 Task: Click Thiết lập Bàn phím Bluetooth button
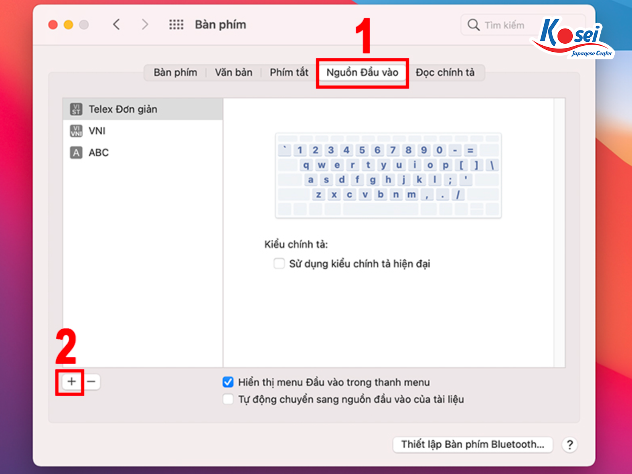pos(472,444)
